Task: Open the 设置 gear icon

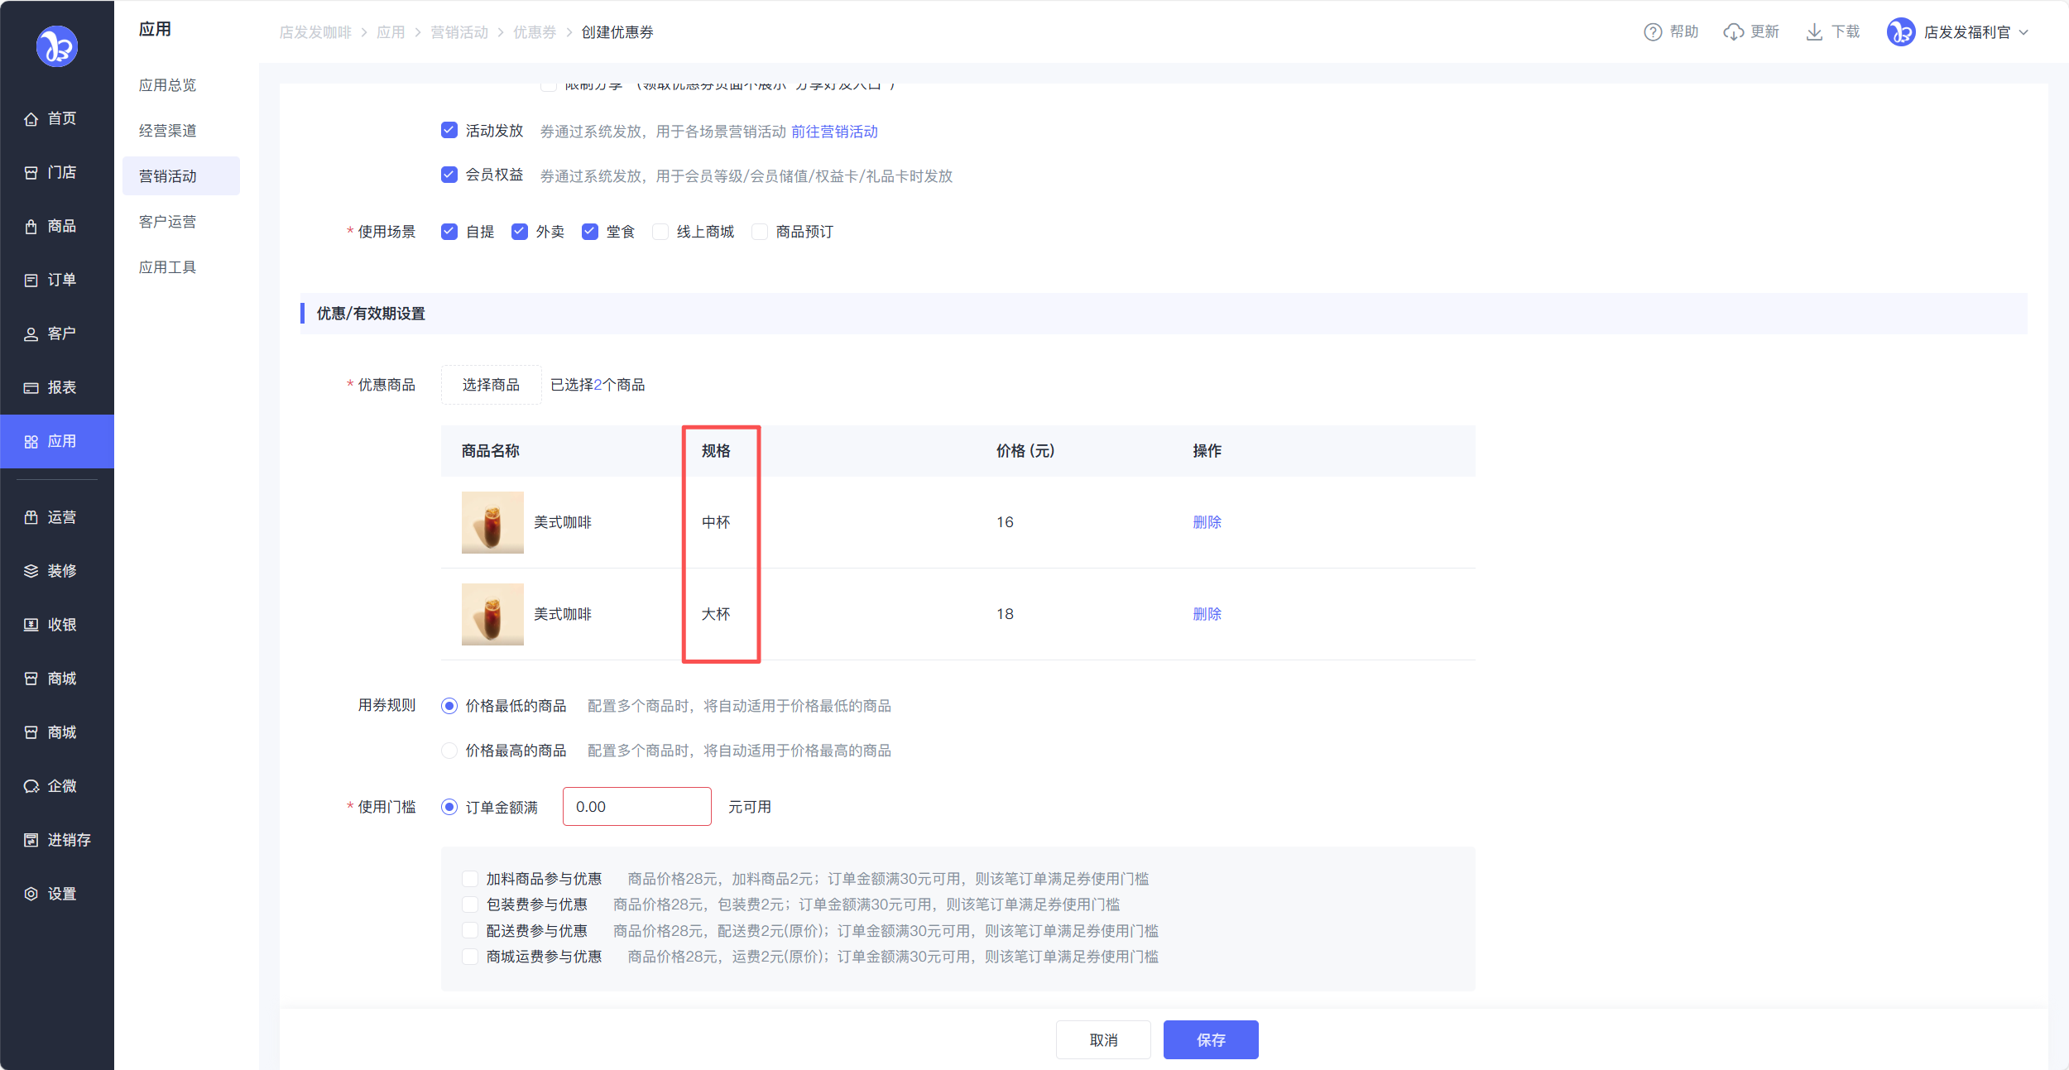Action: tap(31, 894)
